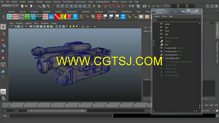The image size is (219, 123).
Task: Open Outliner Display menu
Action: tap(156, 16)
